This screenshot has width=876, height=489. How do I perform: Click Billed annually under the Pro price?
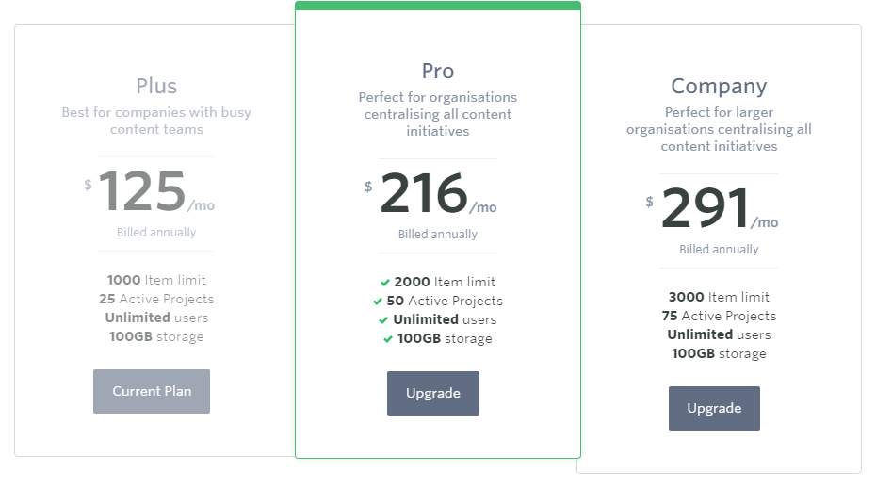(x=438, y=235)
